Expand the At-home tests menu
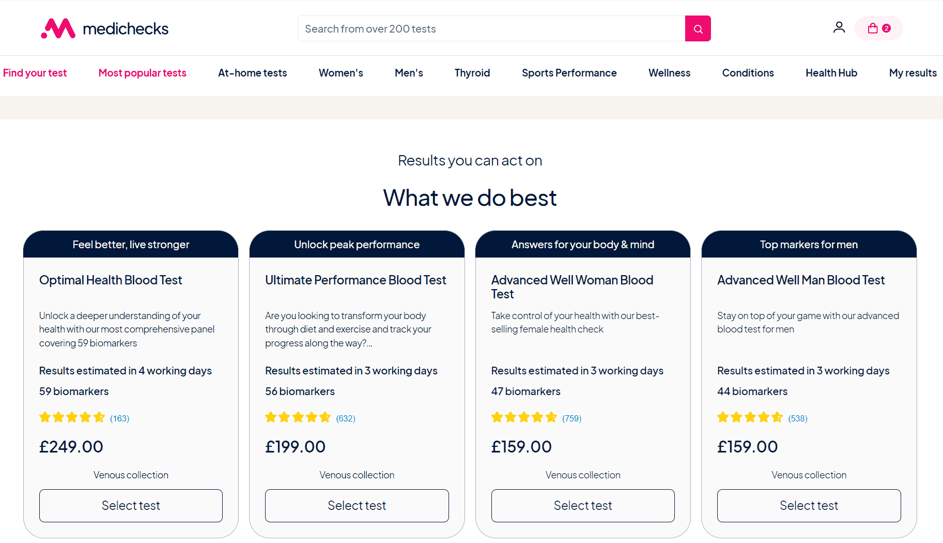This screenshot has height=543, width=943. pos(252,73)
